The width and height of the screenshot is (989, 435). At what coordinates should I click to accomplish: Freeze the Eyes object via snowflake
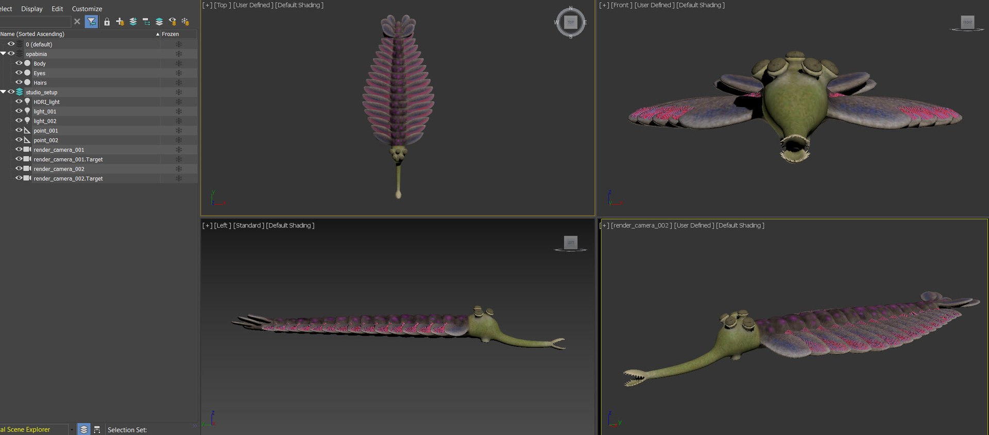179,73
